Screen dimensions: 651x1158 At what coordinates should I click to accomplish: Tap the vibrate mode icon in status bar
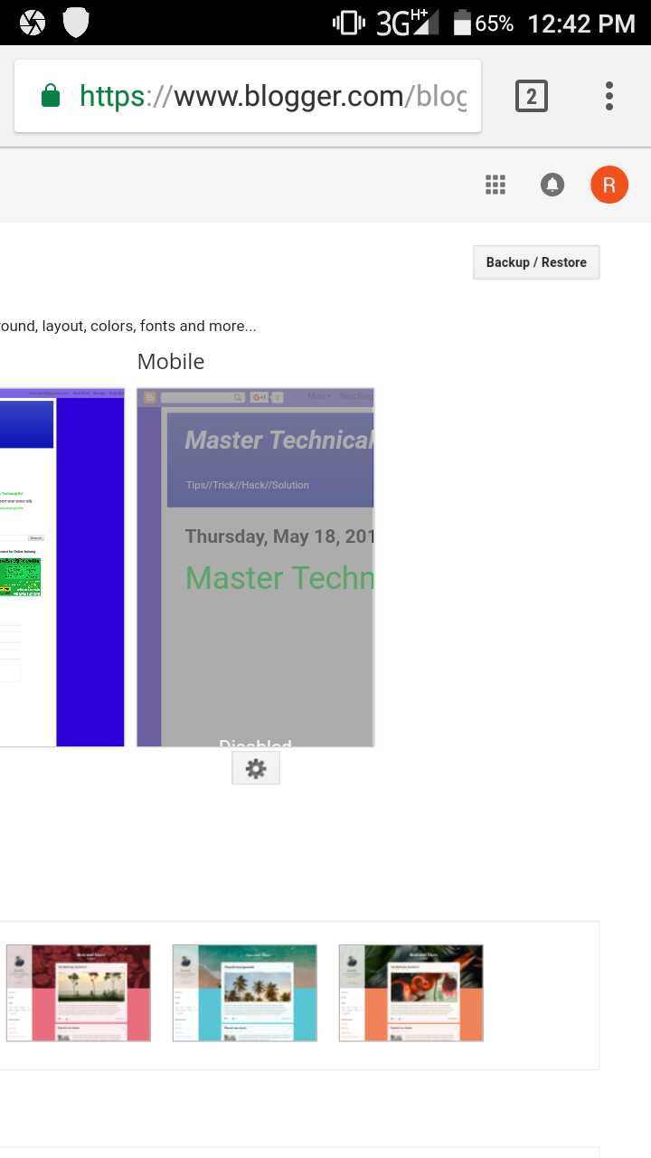click(349, 23)
